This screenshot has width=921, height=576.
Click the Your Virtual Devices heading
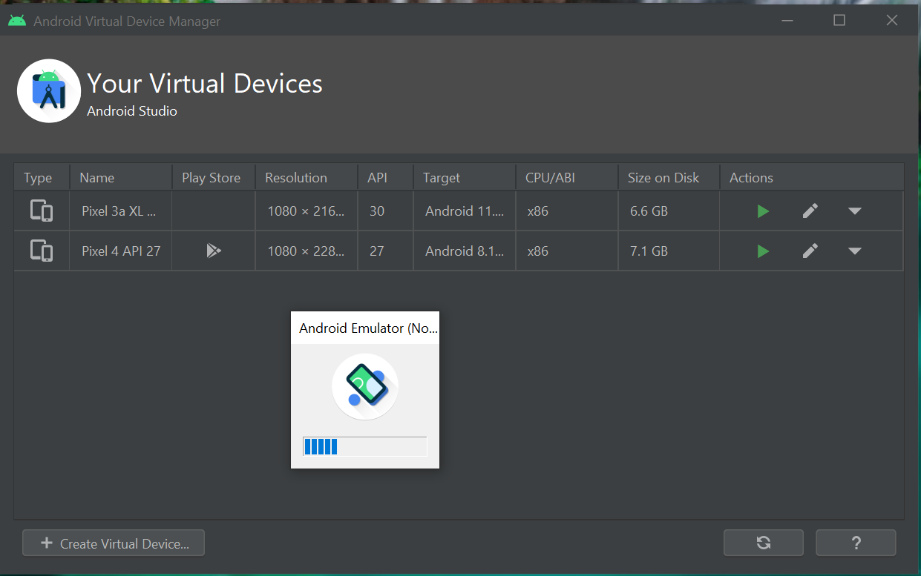tap(205, 84)
